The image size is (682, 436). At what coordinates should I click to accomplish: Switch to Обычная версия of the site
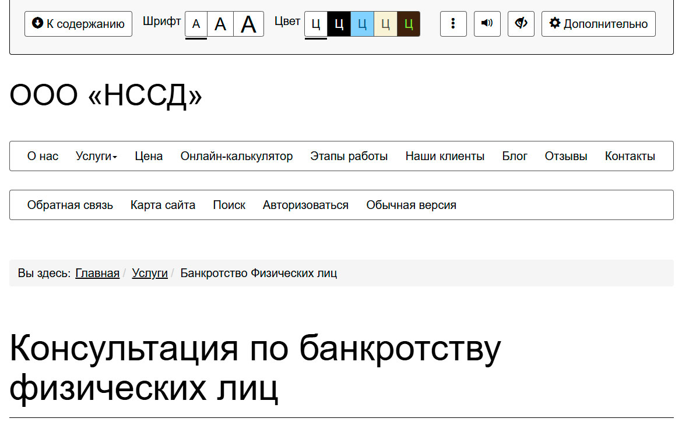pos(411,205)
